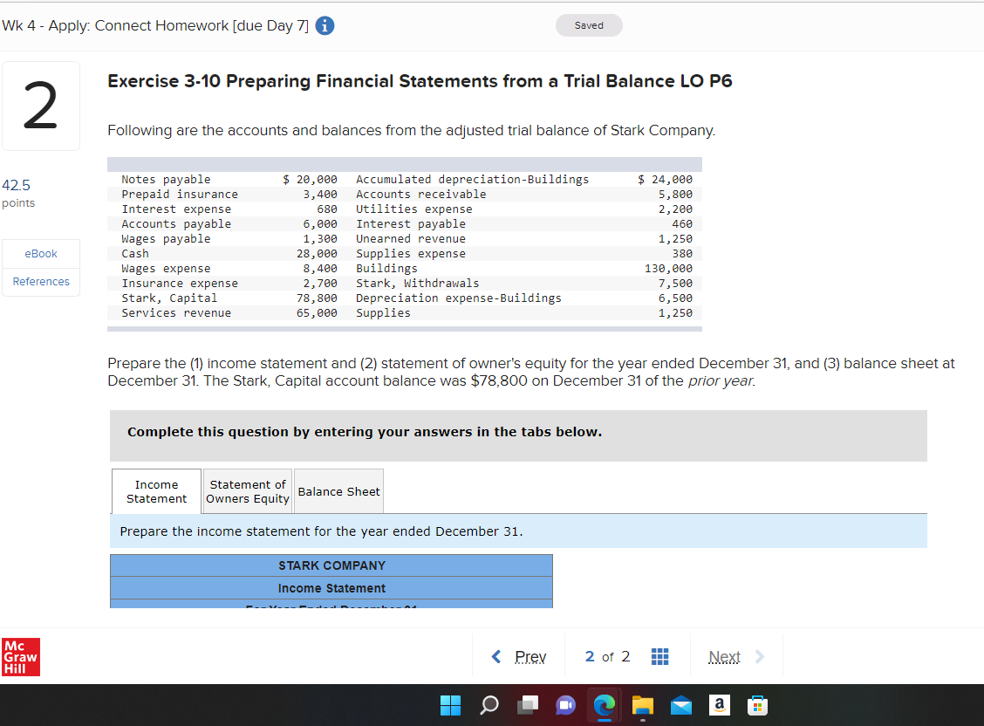Open the Teams Chat taskbar icon

565,705
